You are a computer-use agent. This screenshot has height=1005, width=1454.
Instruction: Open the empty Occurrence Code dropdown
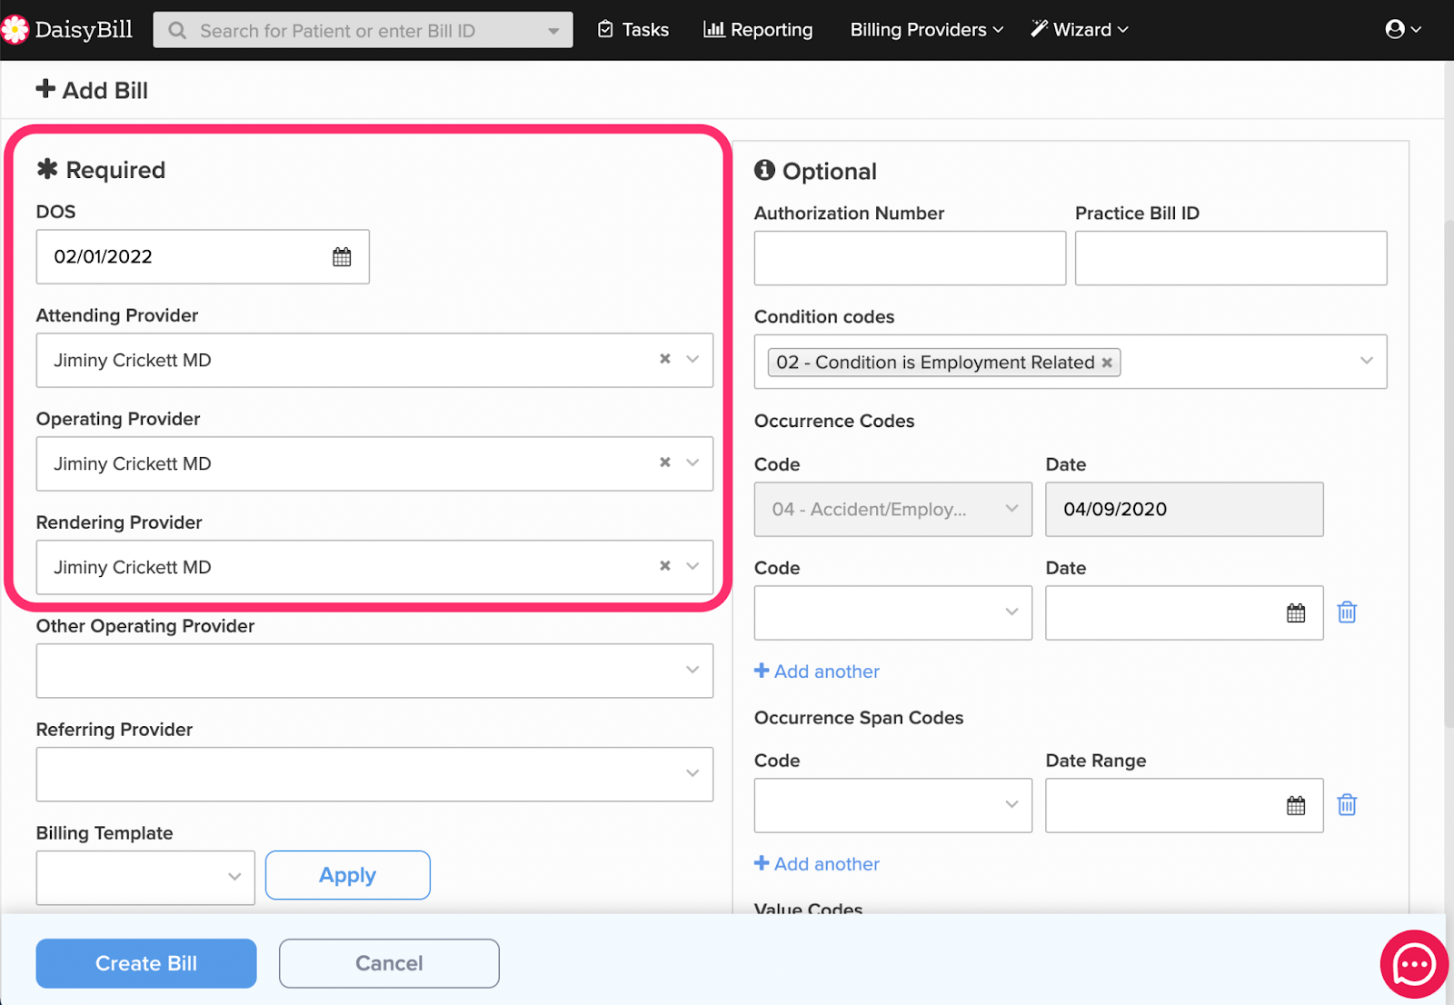tap(893, 612)
